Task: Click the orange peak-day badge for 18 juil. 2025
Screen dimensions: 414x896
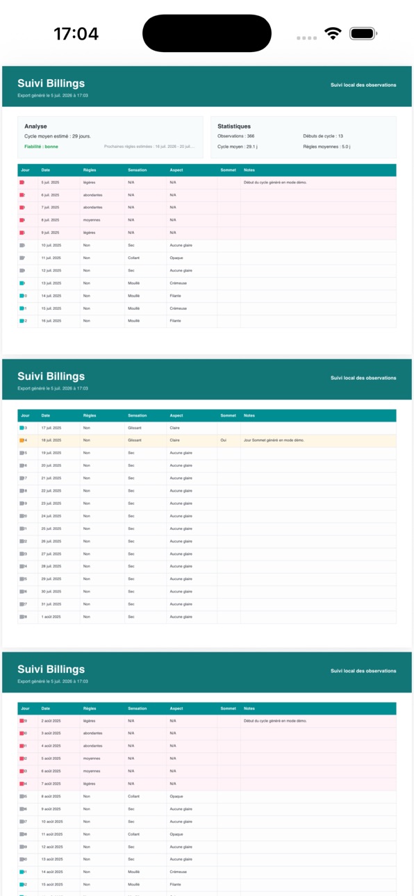Action: click(x=23, y=440)
